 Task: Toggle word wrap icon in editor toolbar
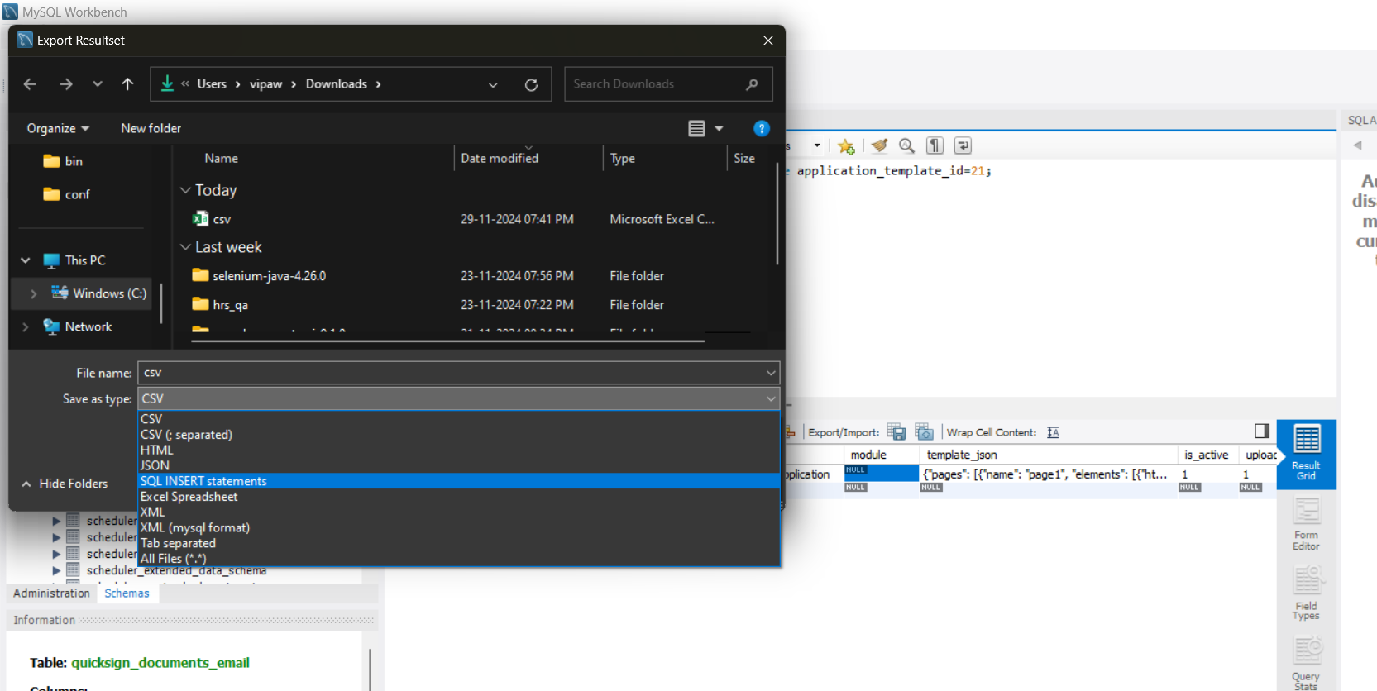coord(963,145)
